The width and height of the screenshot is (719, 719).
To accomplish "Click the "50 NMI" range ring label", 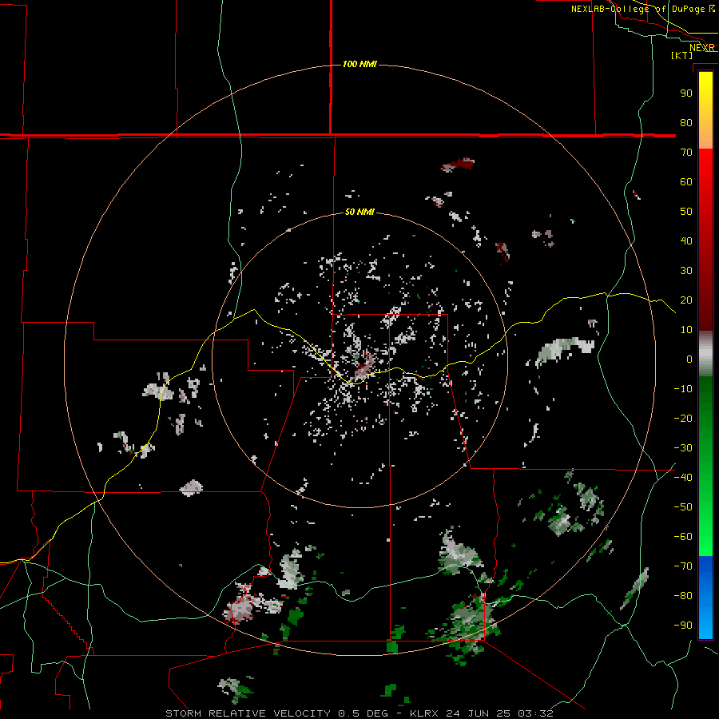I will [359, 212].
